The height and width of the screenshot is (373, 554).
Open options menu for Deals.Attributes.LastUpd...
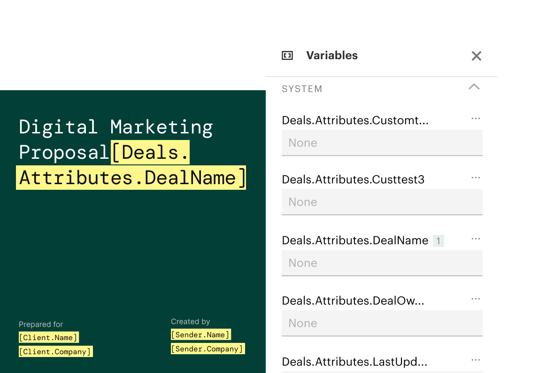(476, 360)
